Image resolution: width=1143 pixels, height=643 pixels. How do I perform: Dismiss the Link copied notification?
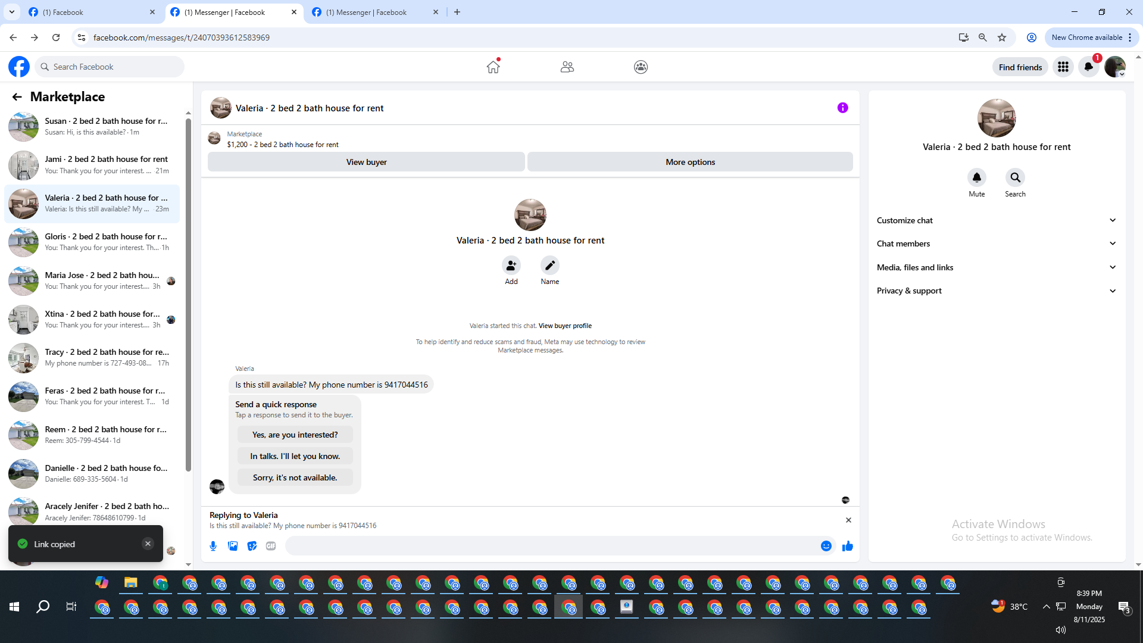(x=148, y=543)
